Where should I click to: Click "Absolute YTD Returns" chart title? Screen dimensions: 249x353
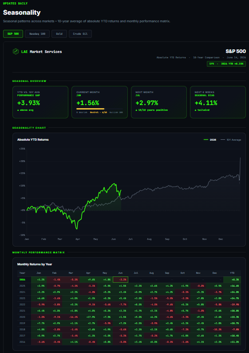(x=33, y=140)
